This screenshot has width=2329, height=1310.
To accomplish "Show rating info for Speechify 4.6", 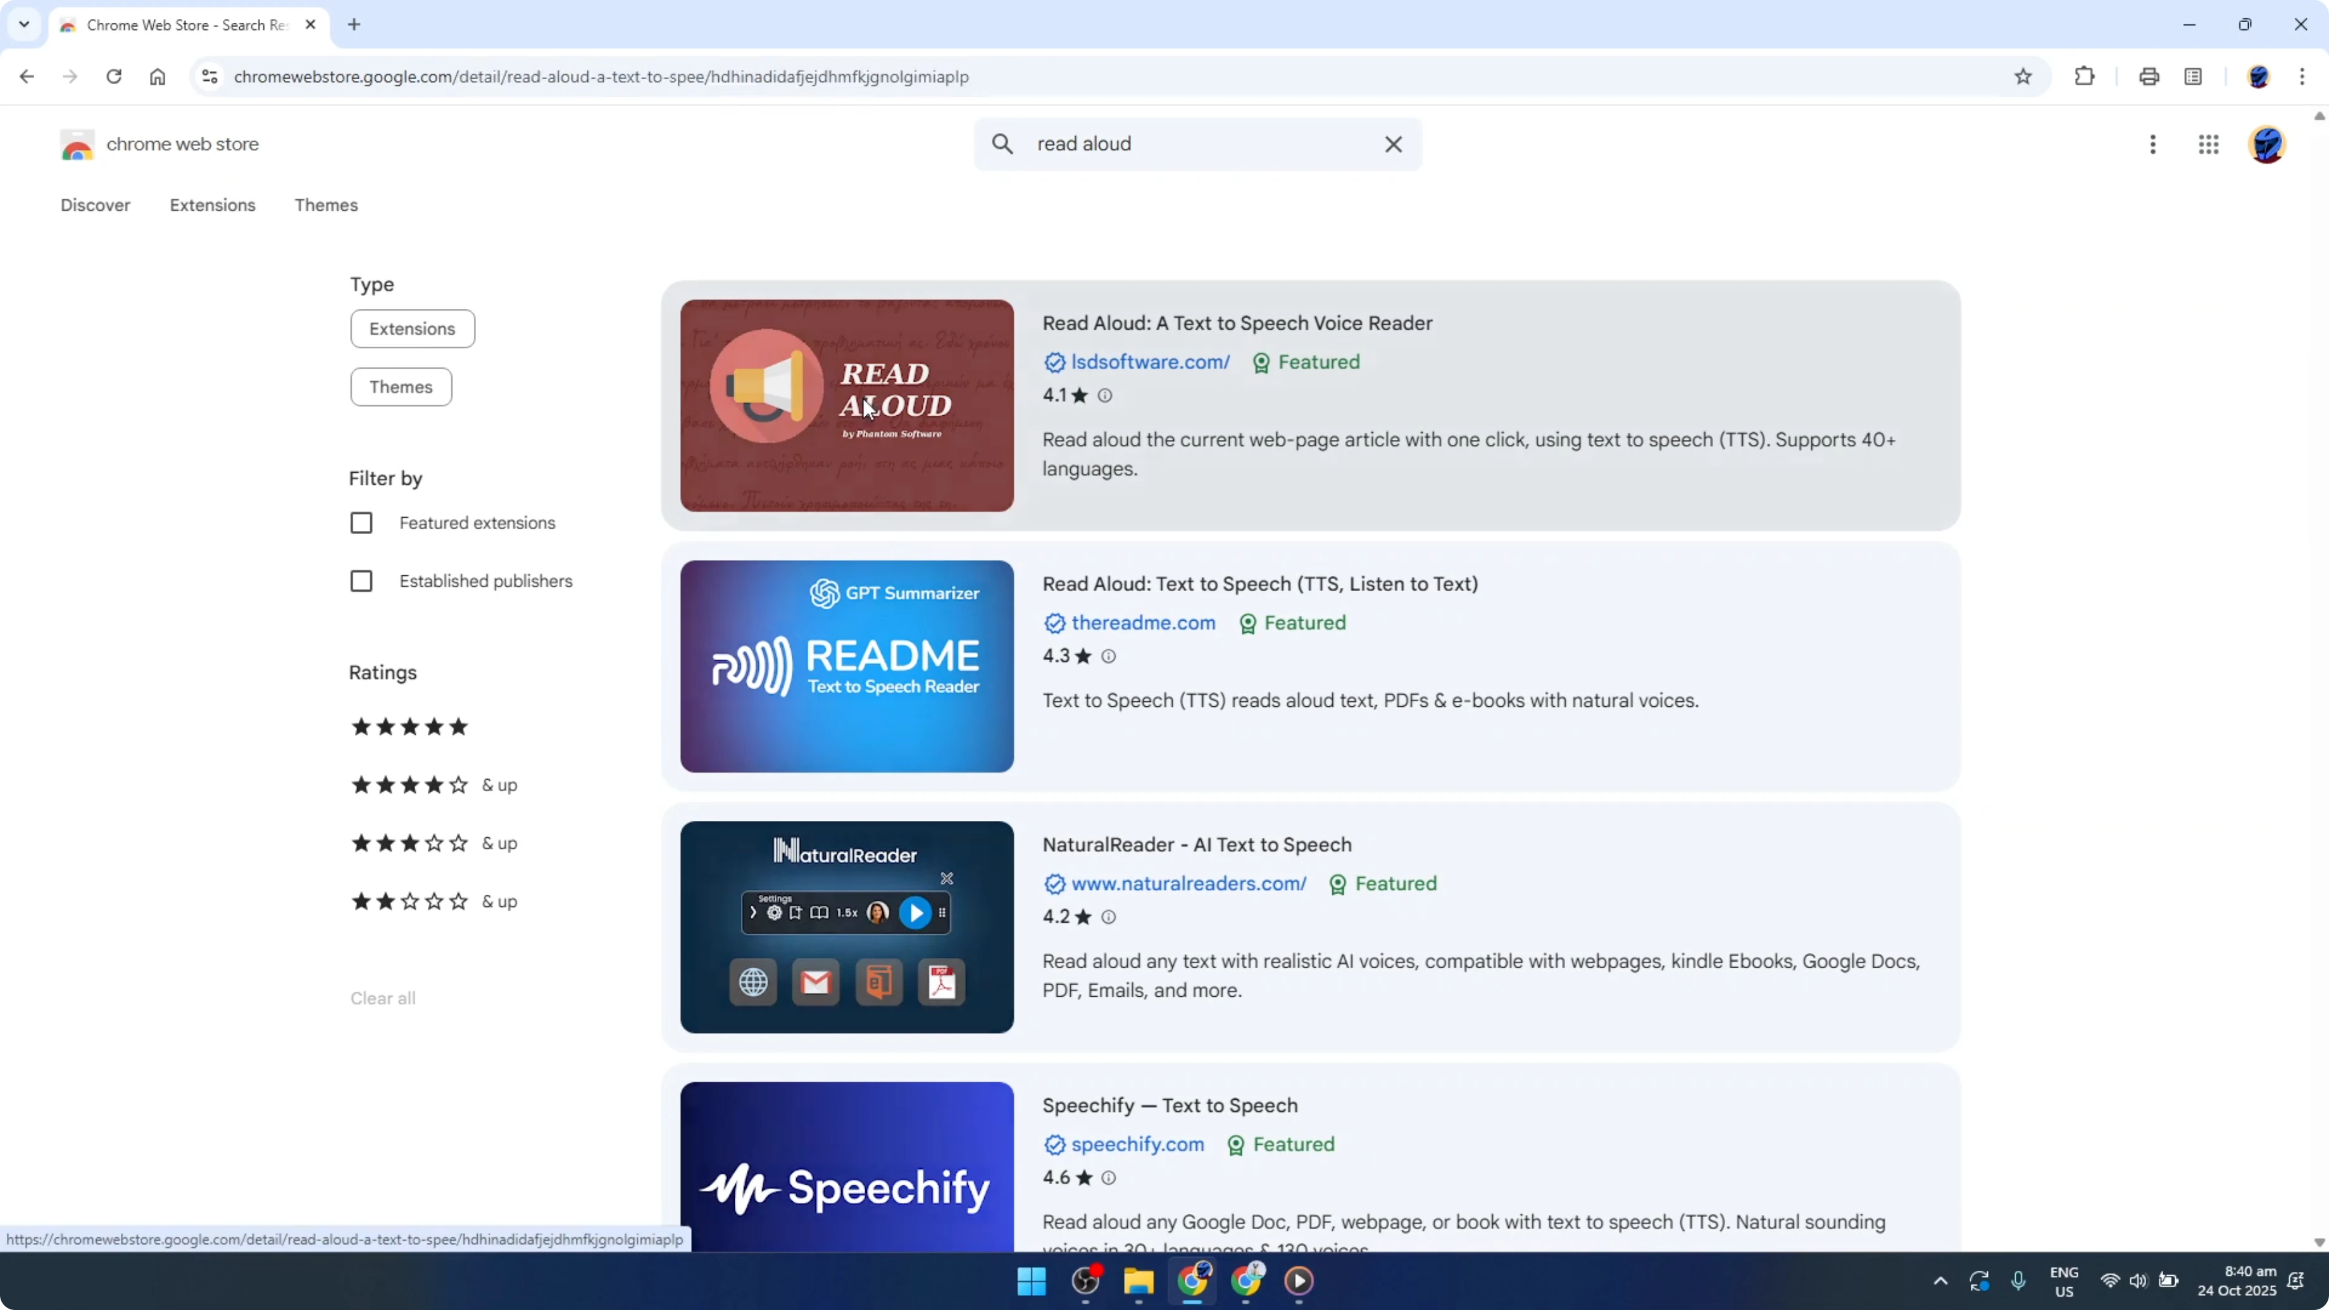I will point(1108,1178).
